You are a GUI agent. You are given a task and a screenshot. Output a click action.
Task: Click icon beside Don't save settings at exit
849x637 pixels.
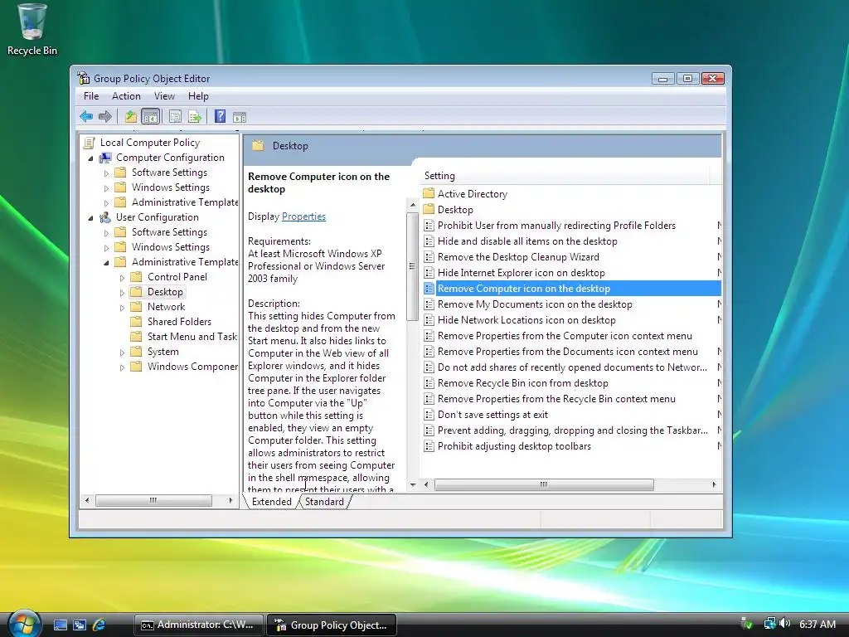[x=429, y=415]
